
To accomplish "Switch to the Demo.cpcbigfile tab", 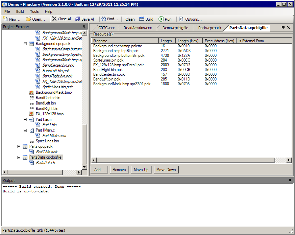I will (175, 28).
